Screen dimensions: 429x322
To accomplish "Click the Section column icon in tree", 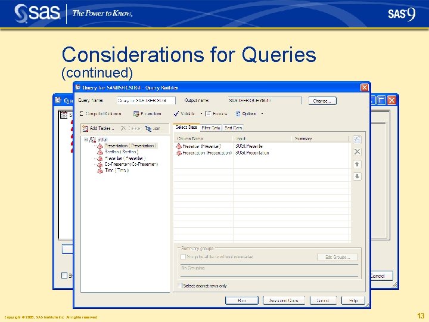I will coord(100,152).
